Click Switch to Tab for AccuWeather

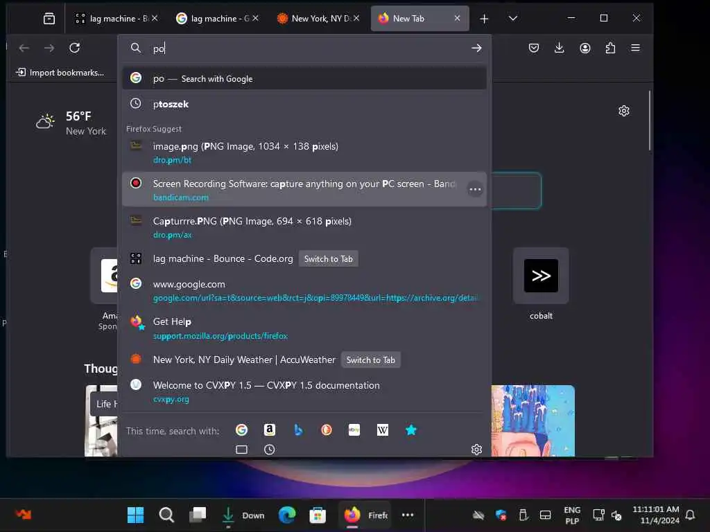370,360
